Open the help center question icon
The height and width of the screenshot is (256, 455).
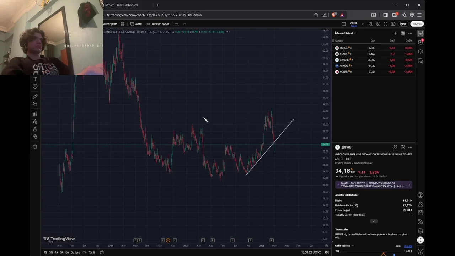click(x=420, y=252)
